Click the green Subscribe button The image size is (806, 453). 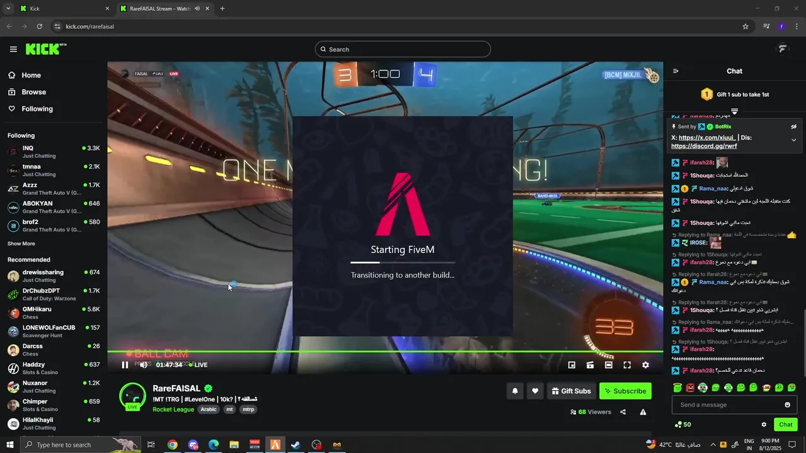click(x=625, y=391)
